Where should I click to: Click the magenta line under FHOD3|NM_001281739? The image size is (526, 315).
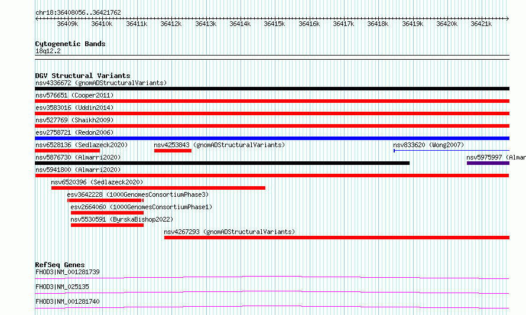click(x=272, y=277)
